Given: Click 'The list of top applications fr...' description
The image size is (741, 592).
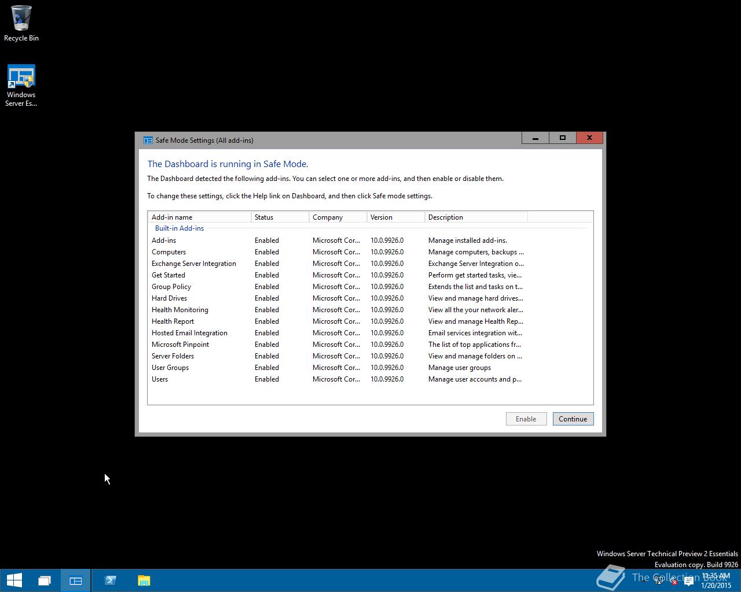Looking at the screenshot, I should point(475,345).
